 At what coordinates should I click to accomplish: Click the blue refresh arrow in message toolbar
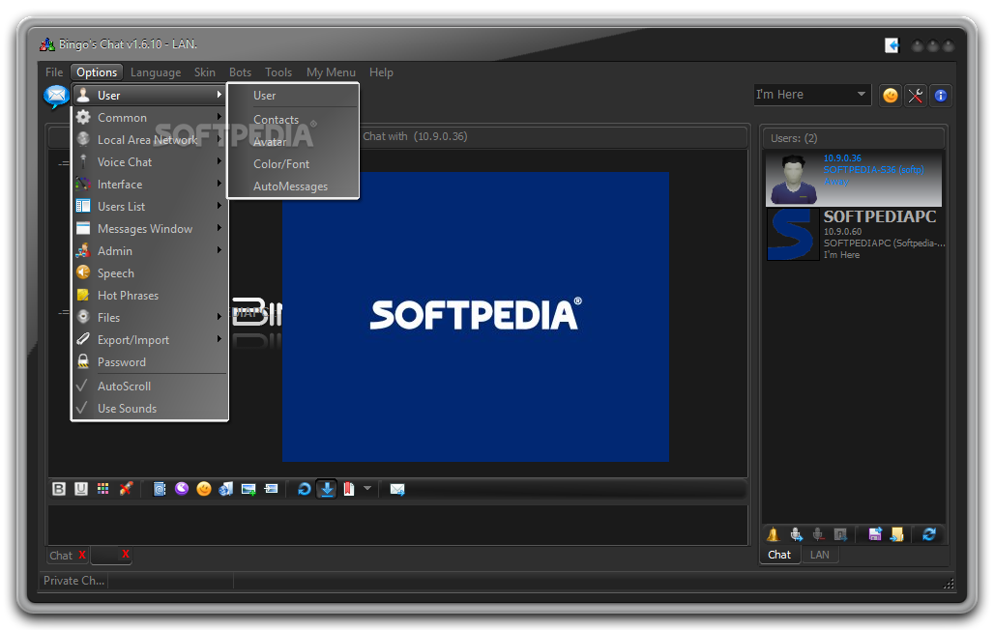pos(305,489)
